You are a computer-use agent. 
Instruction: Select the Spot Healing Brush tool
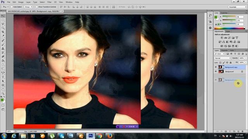3,40
